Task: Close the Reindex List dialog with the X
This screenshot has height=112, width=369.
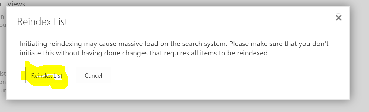Action: tap(338, 18)
